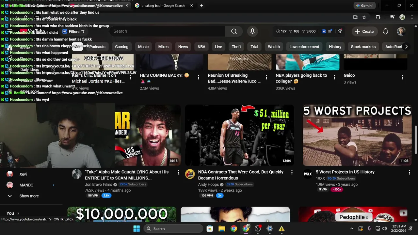Screen dimensions: 418x235
Task: Select the Stock markets filter chip
Action: pyautogui.click(x=363, y=47)
